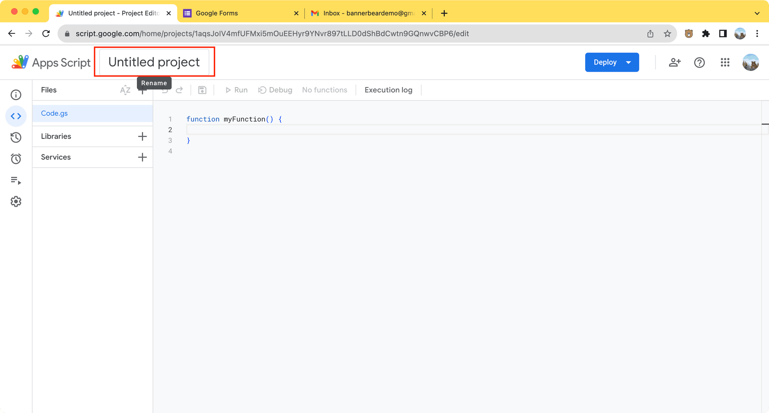Click the Run button in toolbar

(236, 90)
